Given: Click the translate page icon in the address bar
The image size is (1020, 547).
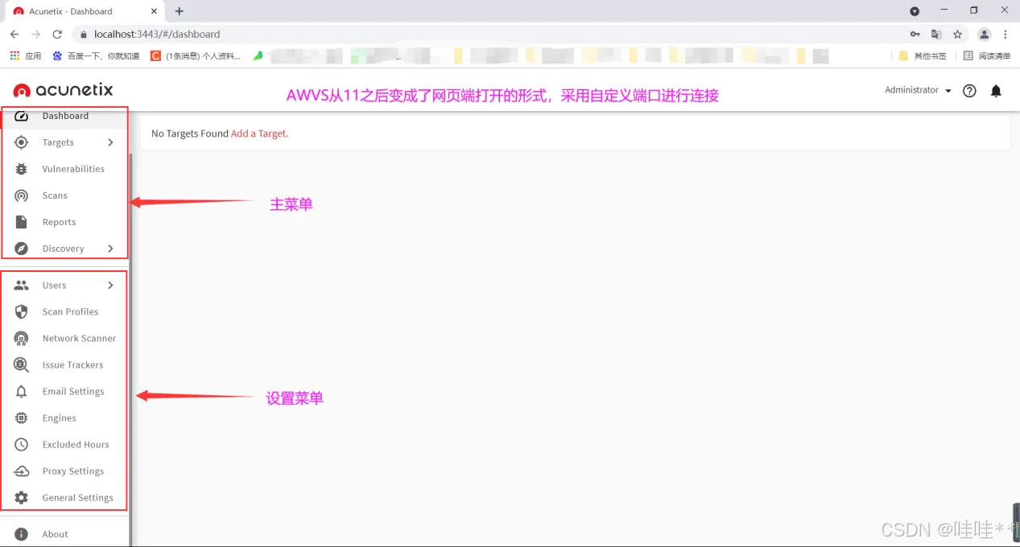Looking at the screenshot, I should (936, 35).
